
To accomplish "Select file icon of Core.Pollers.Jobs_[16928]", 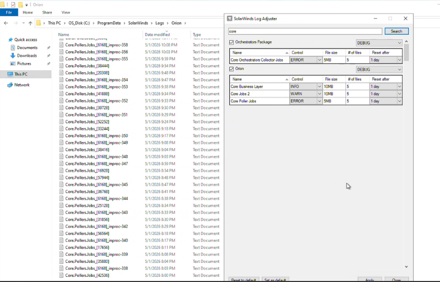I will coord(61,170).
